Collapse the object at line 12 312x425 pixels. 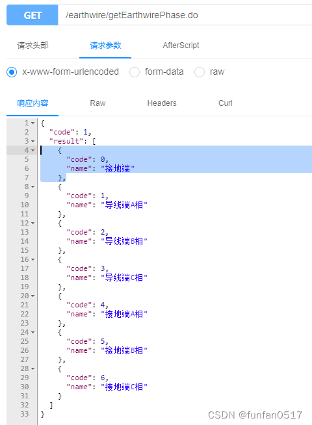(32, 224)
